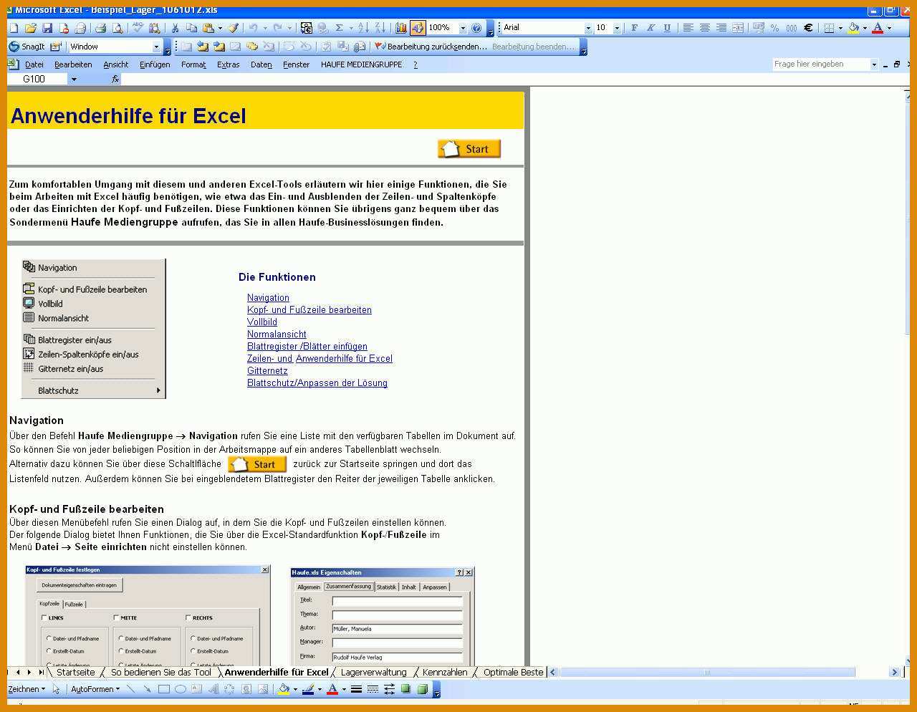The height and width of the screenshot is (712, 917).
Task: Toggle italic (K) formatting
Action: click(650, 28)
